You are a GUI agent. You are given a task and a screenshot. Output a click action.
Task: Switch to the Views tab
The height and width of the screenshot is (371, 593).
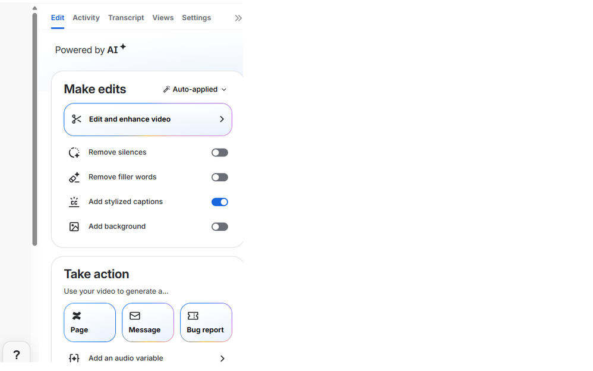tap(163, 18)
